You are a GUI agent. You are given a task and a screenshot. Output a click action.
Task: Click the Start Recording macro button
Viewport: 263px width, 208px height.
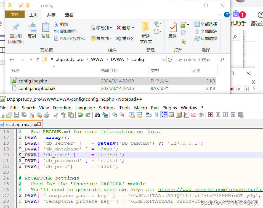pos(211,115)
